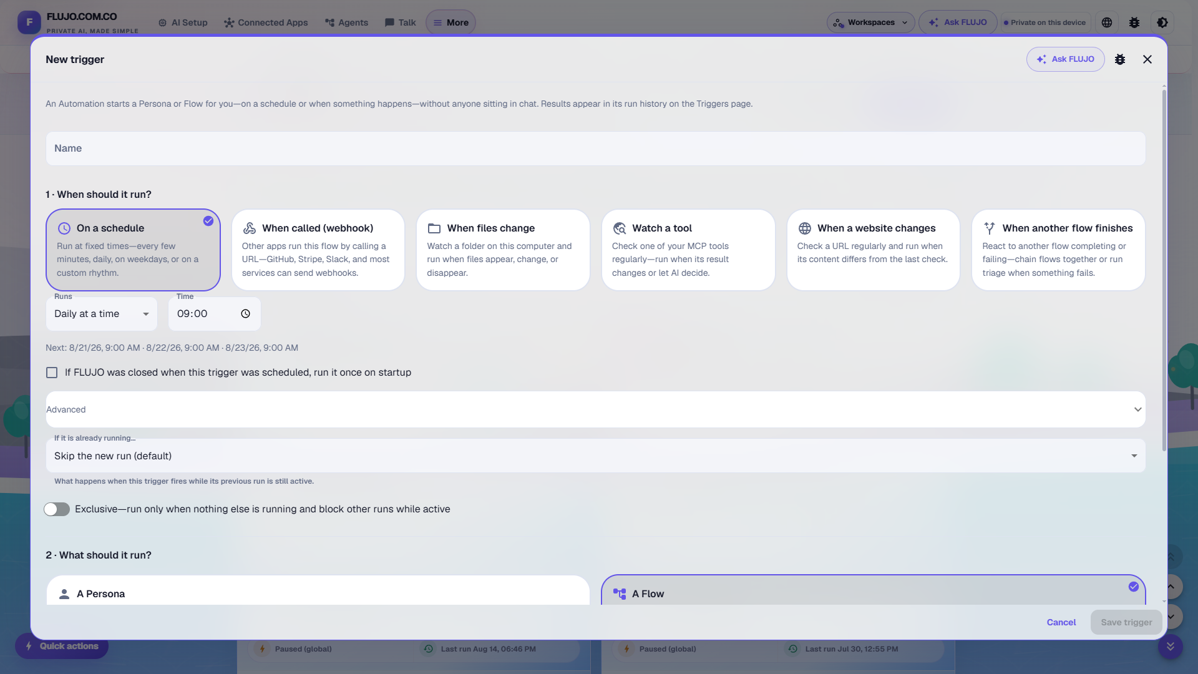The image size is (1198, 674).
Task: Click the clock icon in Time field
Action: (246, 314)
